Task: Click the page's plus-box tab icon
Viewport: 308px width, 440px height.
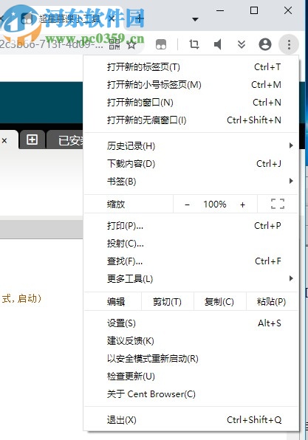Action: tap(32, 140)
